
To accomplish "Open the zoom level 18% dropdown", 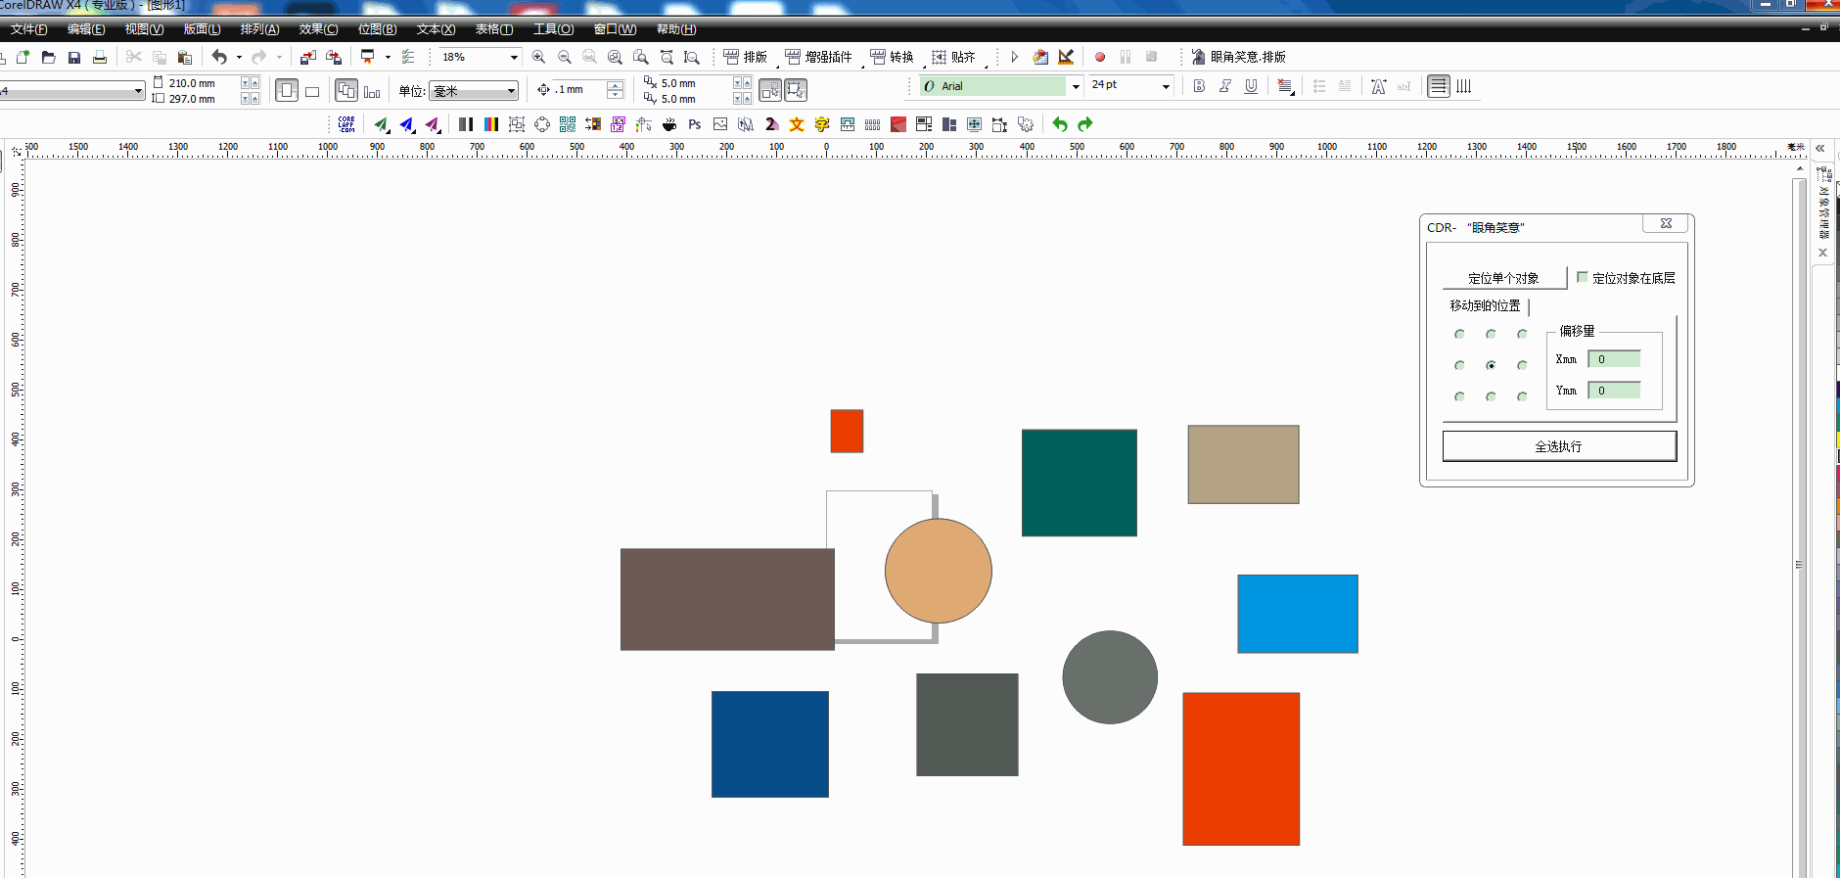I will [514, 58].
